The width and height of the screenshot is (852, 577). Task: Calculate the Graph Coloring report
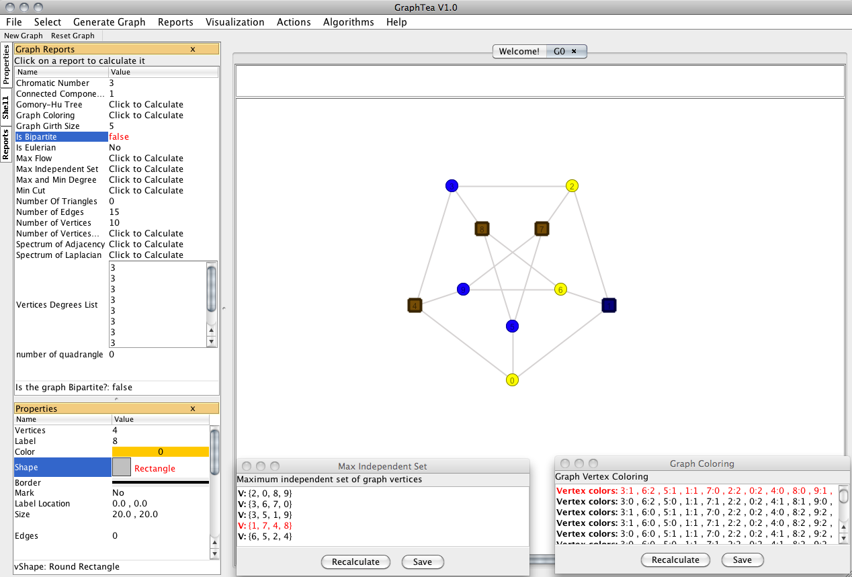(146, 115)
